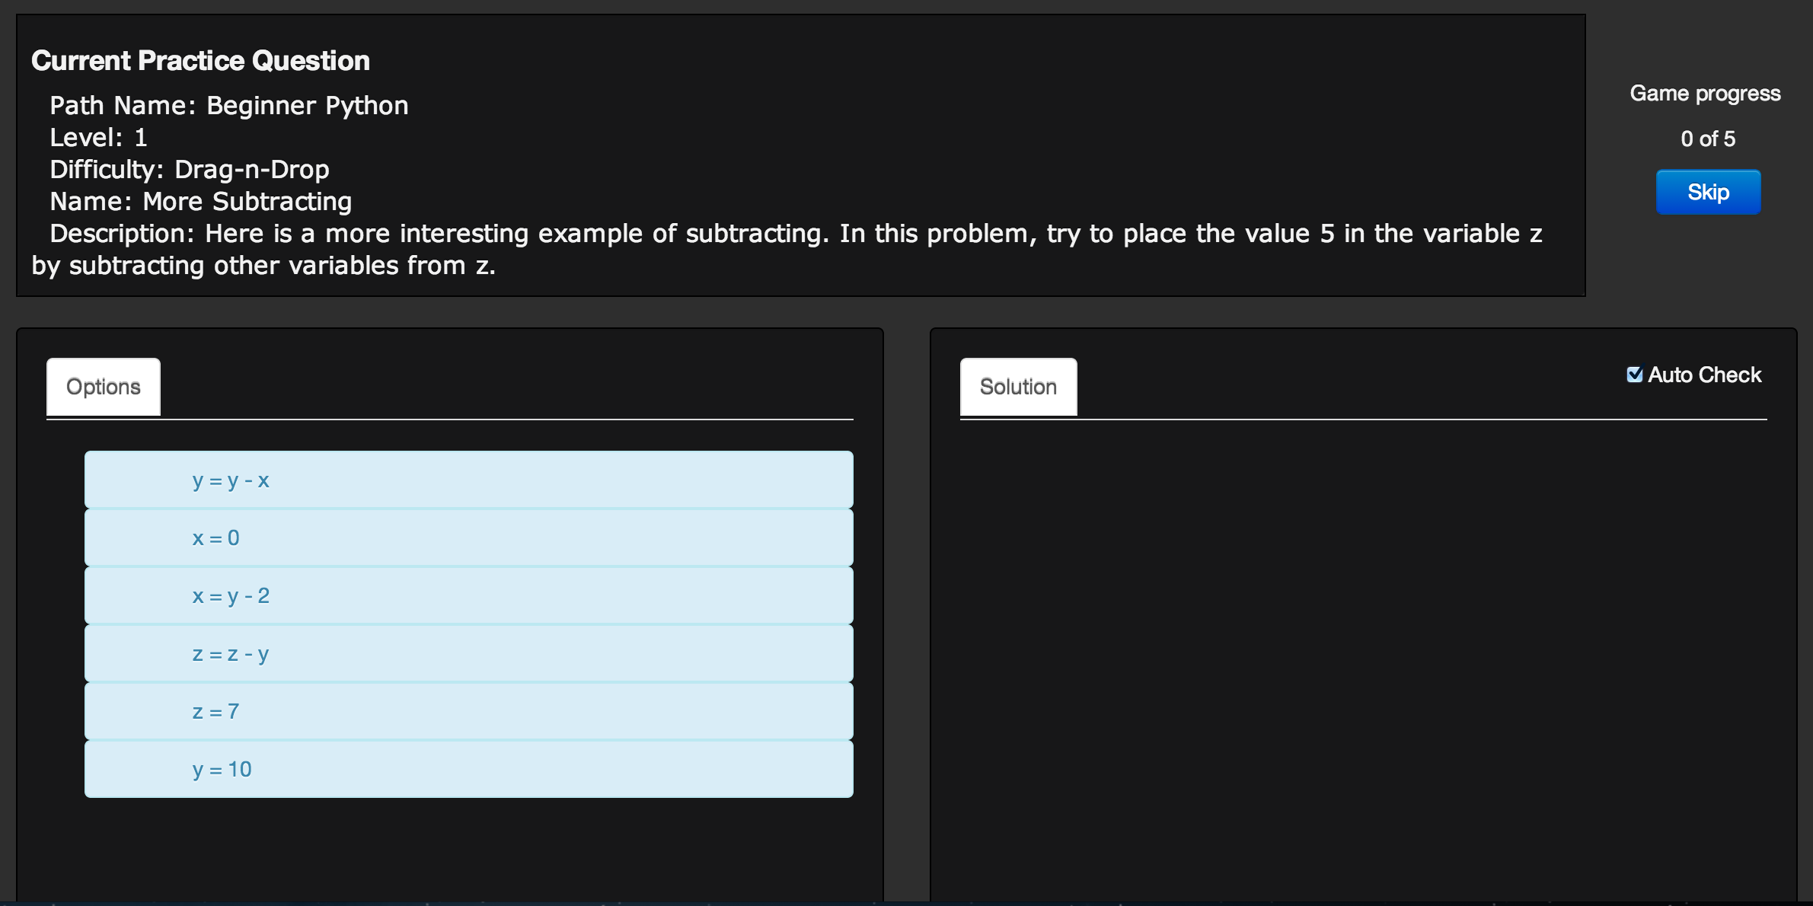
Task: Click the Auto Check label text
Action: (1704, 375)
